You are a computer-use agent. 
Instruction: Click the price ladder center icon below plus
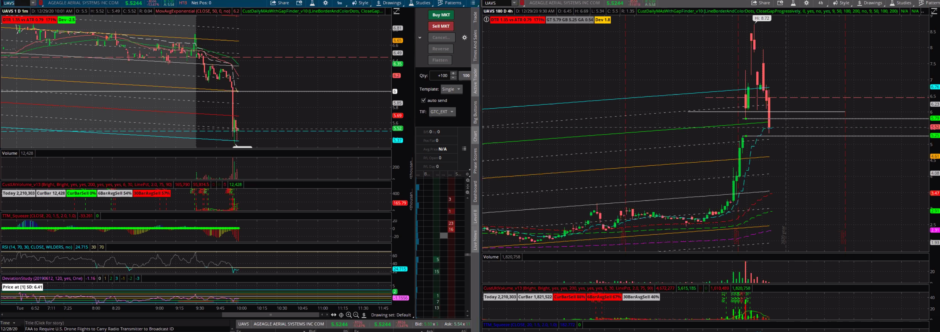click(467, 186)
